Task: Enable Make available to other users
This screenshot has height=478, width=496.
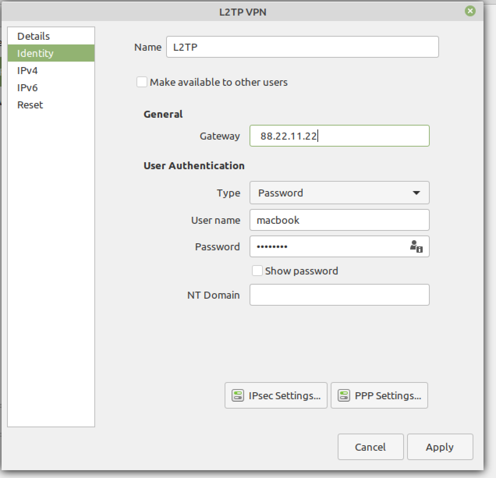Action: [x=142, y=82]
